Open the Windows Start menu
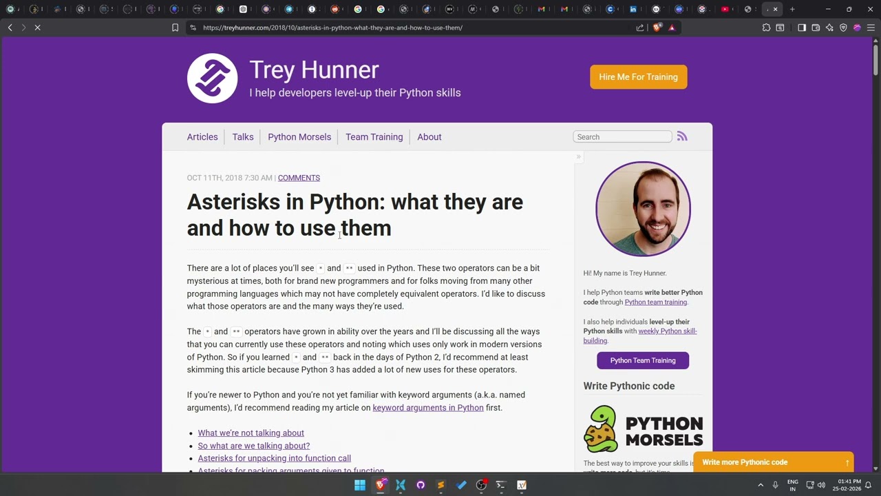The height and width of the screenshot is (496, 881). [x=360, y=485]
